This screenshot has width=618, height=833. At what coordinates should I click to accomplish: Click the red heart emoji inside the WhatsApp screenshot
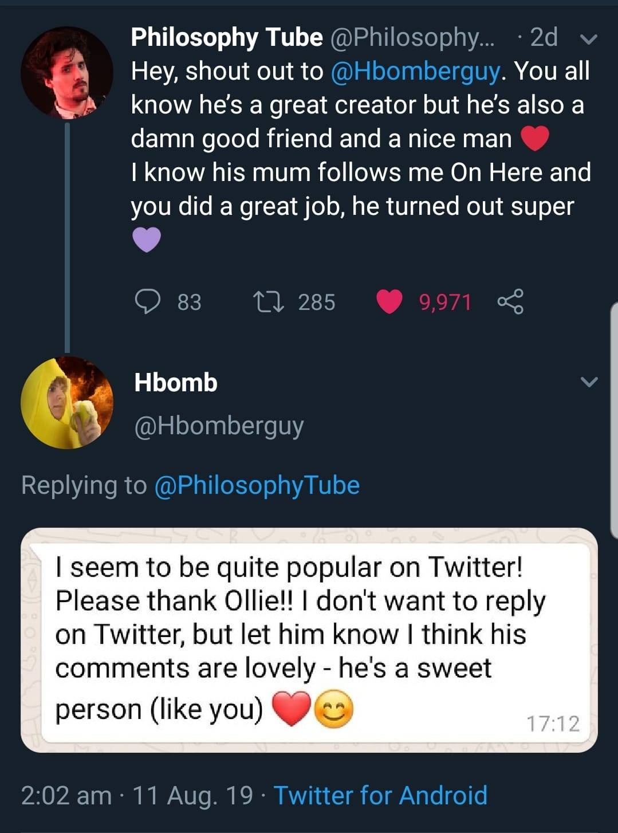pos(292,710)
